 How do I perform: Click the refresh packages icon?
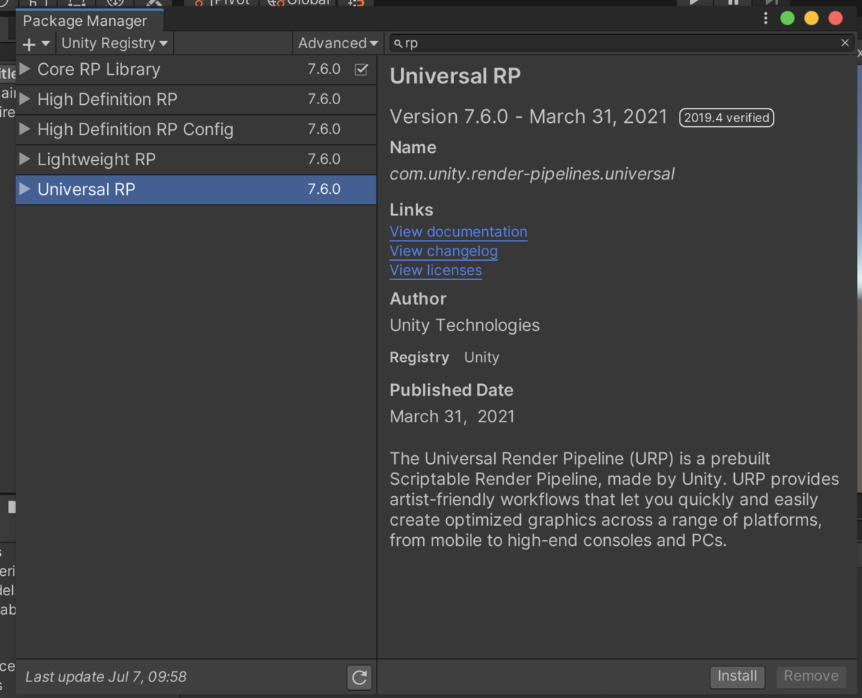[359, 676]
